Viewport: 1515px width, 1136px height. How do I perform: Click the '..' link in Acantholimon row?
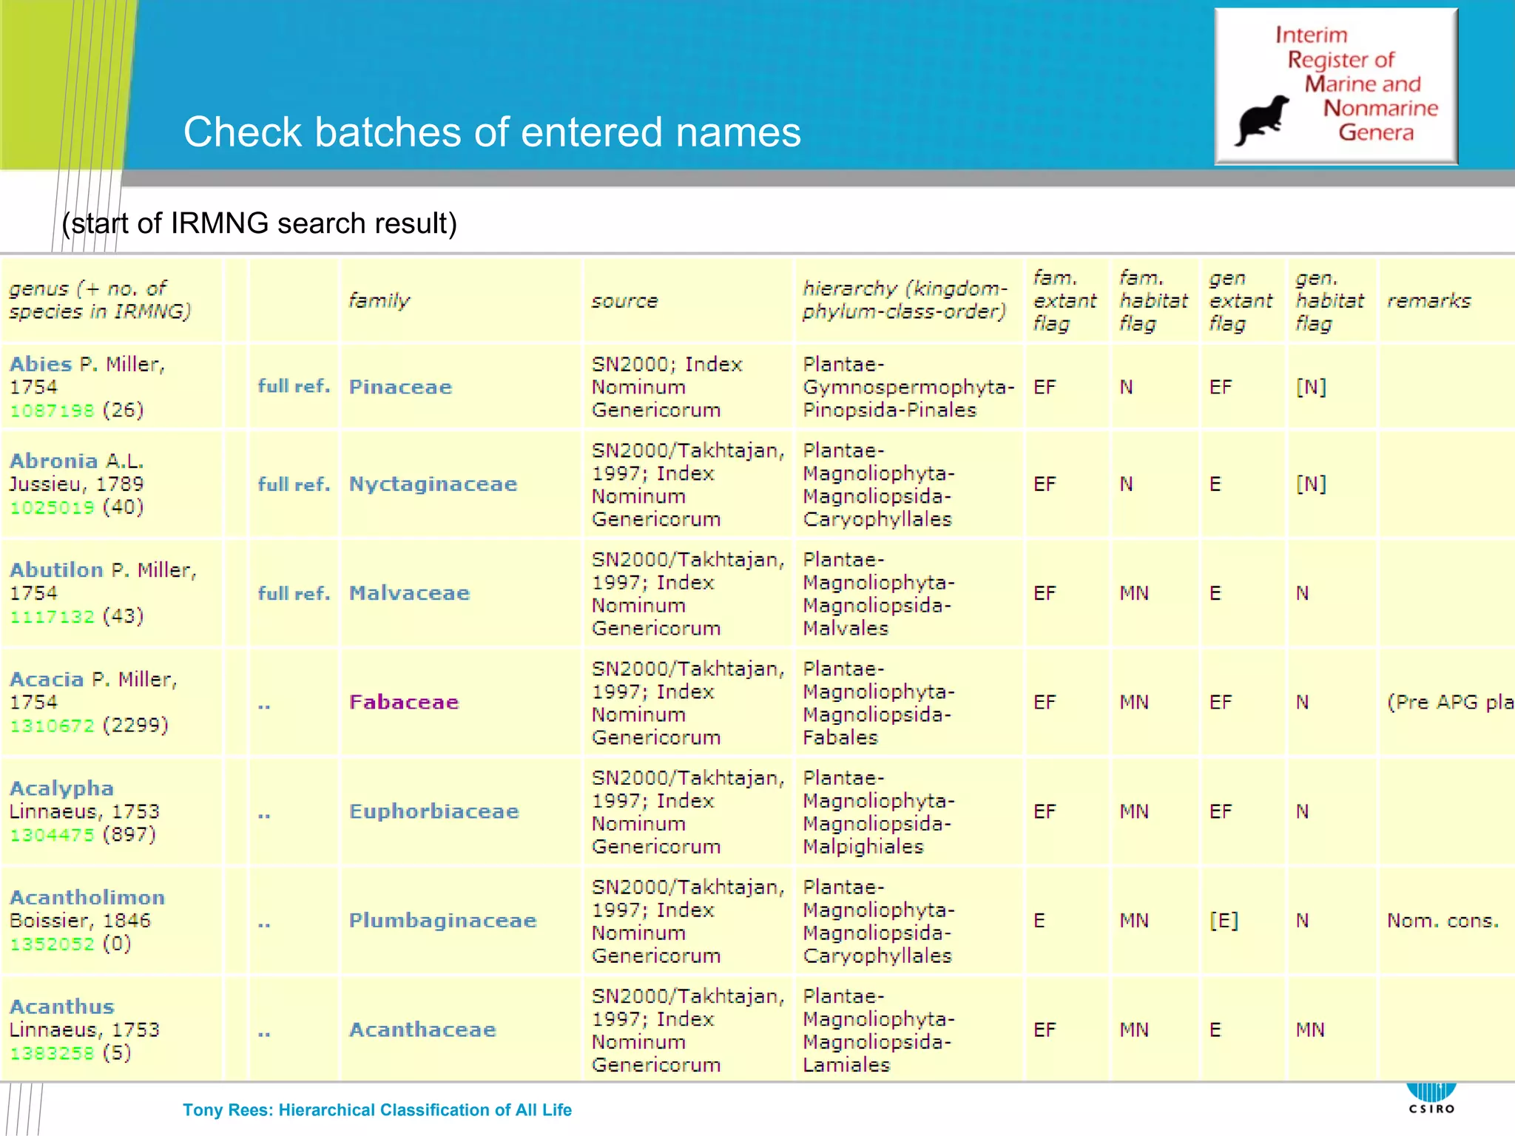264,924
